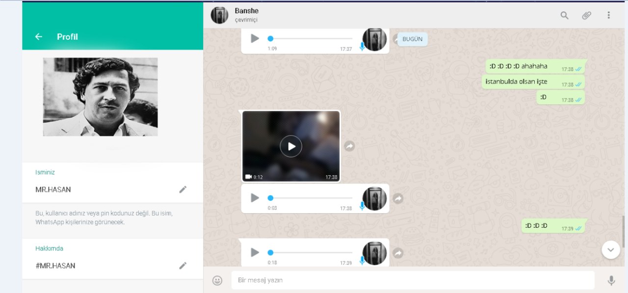Click the 0:18 voice message seek slider
This screenshot has width=628, height=293.
(x=310, y=252)
